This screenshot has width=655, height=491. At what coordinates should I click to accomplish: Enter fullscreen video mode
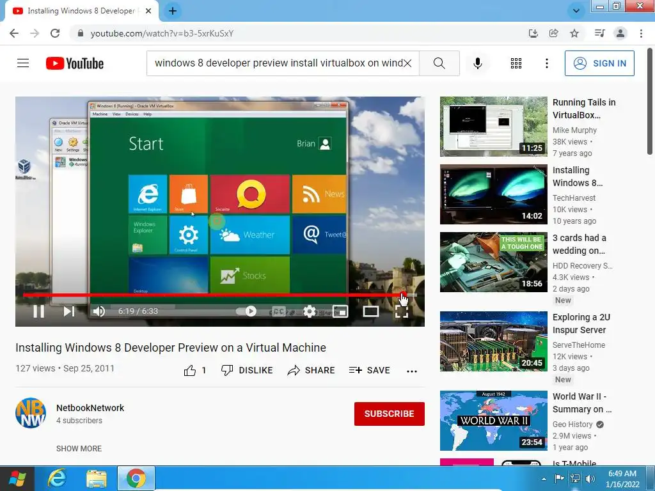point(402,311)
